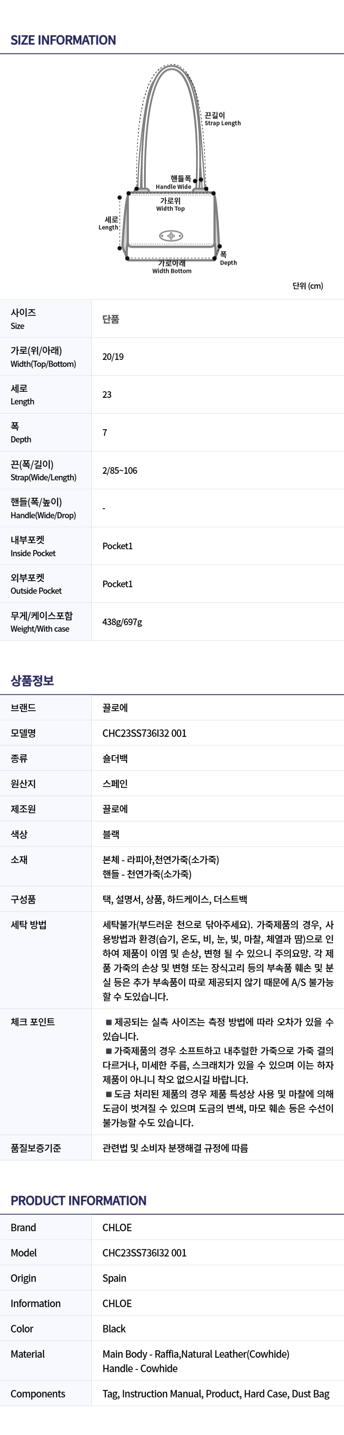Click the 숄더백 type value
The image size is (344, 1435).
pyautogui.click(x=115, y=758)
